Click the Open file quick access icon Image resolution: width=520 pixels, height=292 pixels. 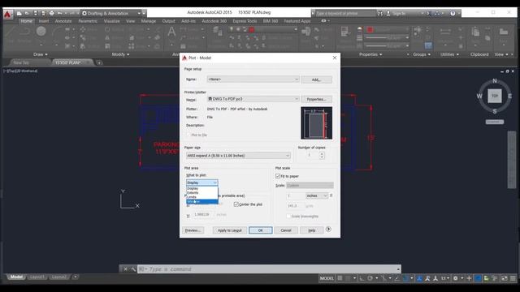[27, 13]
